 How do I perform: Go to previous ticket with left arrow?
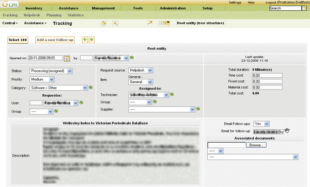point(85,40)
